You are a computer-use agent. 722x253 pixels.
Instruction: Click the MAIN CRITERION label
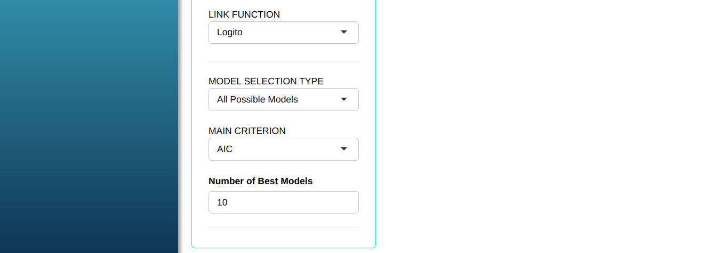247,131
